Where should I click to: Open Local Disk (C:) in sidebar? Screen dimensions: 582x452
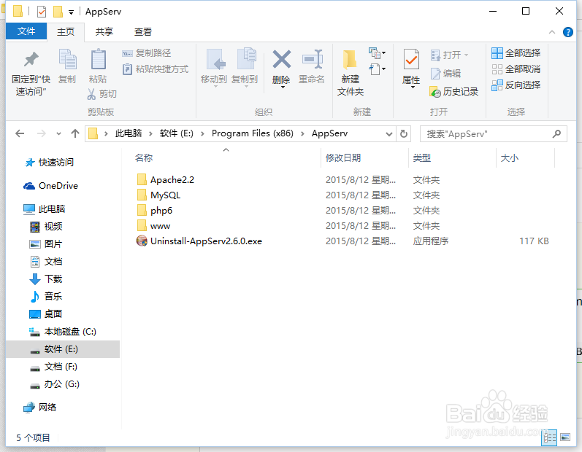(x=63, y=332)
